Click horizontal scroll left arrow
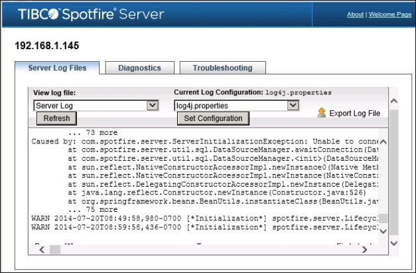The image size is (416, 273). pos(42,250)
